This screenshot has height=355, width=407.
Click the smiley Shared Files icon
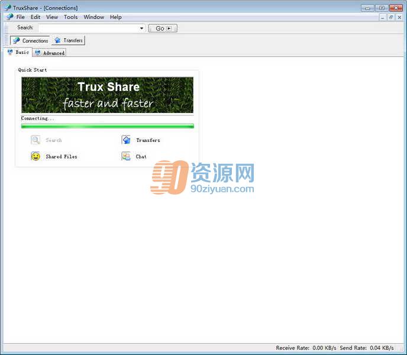[x=35, y=156]
